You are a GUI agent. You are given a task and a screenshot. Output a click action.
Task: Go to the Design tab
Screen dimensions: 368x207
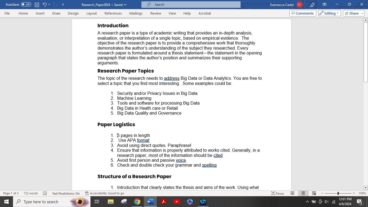pyautogui.click(x=73, y=13)
